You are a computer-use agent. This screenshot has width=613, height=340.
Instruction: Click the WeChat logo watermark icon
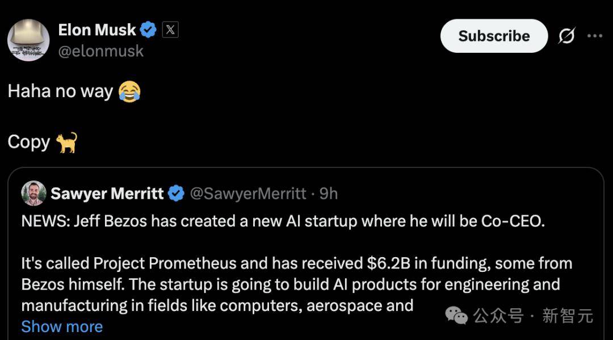coord(457,315)
